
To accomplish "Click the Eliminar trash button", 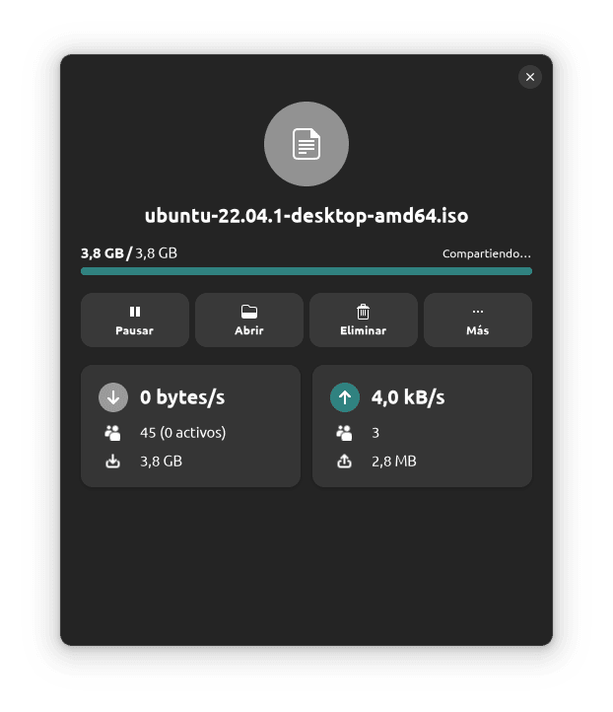I will tap(364, 320).
